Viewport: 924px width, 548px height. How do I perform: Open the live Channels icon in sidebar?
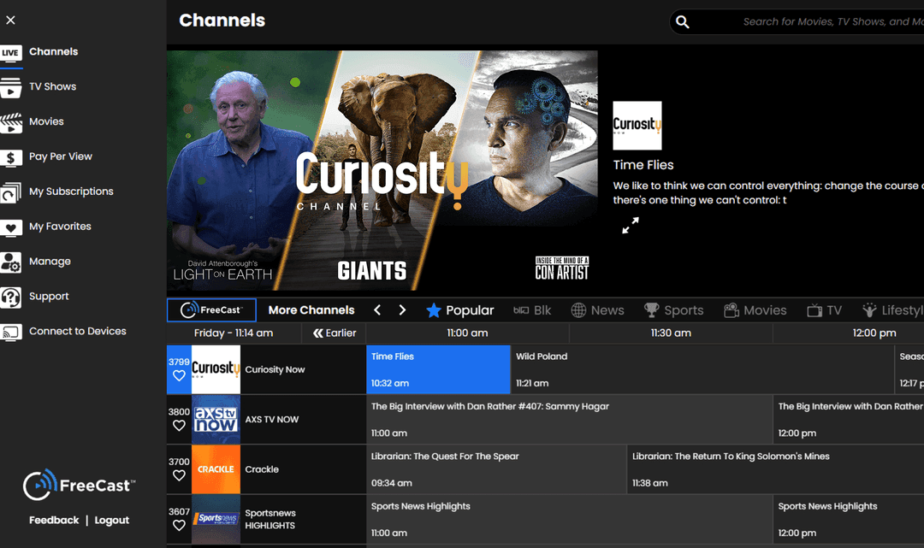click(x=10, y=52)
